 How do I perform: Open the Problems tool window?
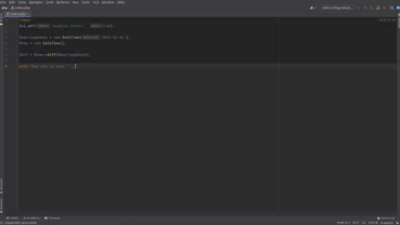(31, 218)
